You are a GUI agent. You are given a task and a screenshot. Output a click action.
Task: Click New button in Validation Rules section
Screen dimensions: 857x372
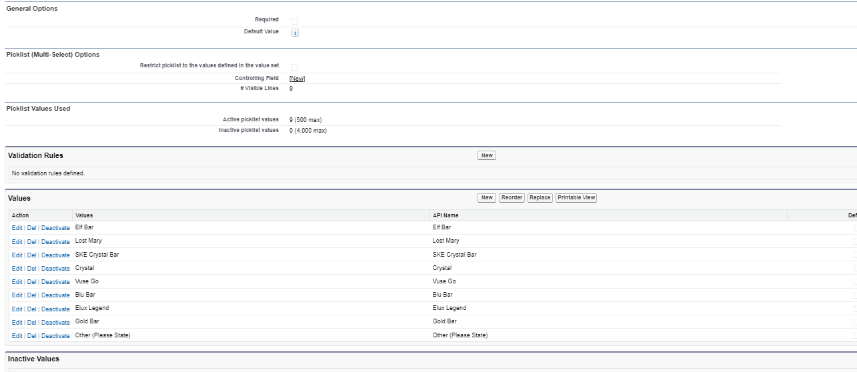coord(487,155)
